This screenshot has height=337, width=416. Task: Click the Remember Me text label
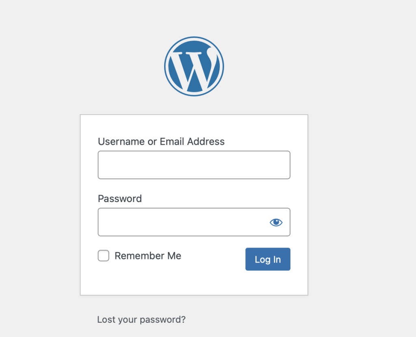point(148,256)
